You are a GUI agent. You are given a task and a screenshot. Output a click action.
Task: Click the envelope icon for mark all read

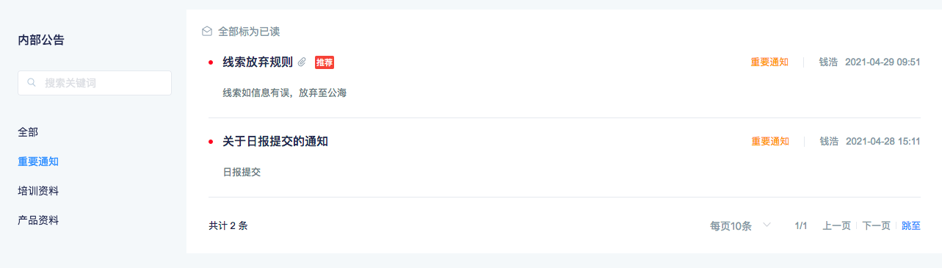pyautogui.click(x=207, y=32)
